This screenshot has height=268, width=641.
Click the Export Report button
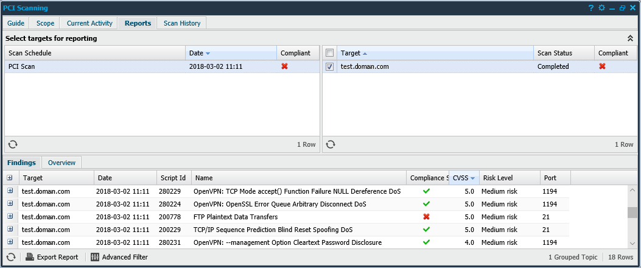click(x=52, y=257)
